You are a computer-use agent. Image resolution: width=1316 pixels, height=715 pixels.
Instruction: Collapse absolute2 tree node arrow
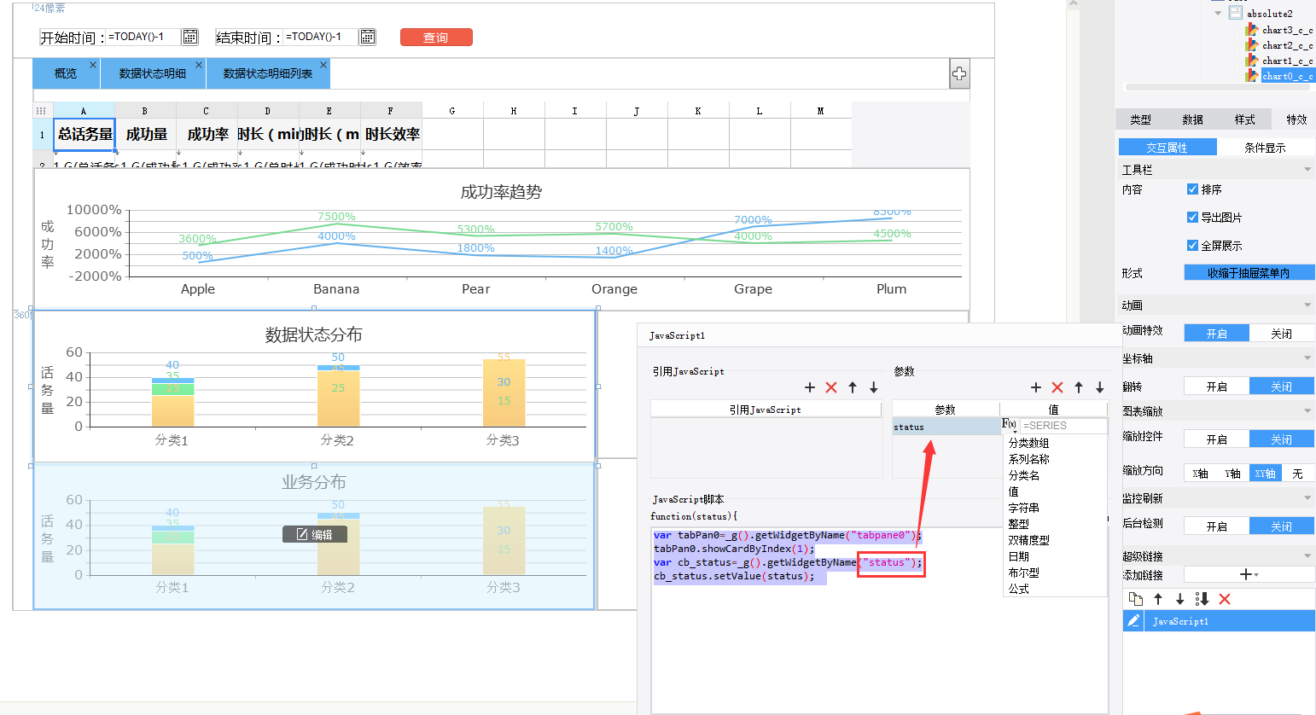[x=1218, y=14]
